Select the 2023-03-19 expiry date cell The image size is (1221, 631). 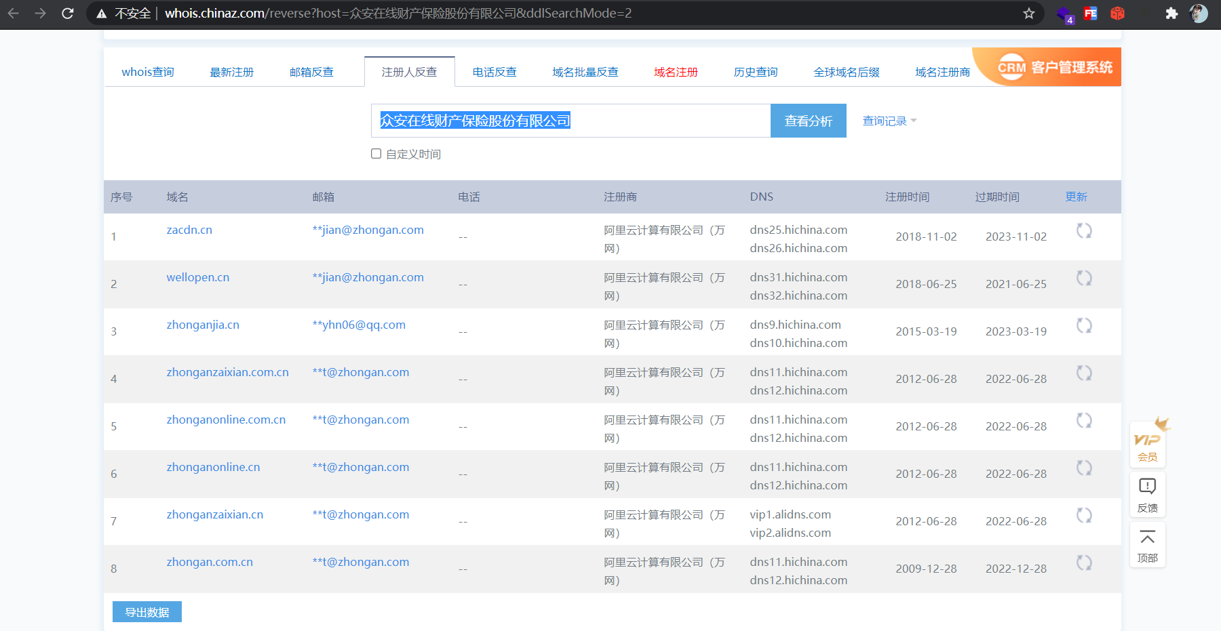tap(1016, 332)
